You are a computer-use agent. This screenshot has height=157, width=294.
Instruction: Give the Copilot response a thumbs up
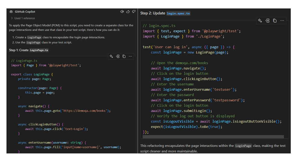click(128, 12)
